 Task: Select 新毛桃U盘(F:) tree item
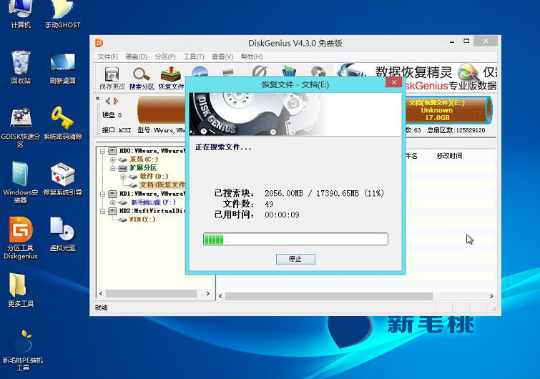coord(153,202)
